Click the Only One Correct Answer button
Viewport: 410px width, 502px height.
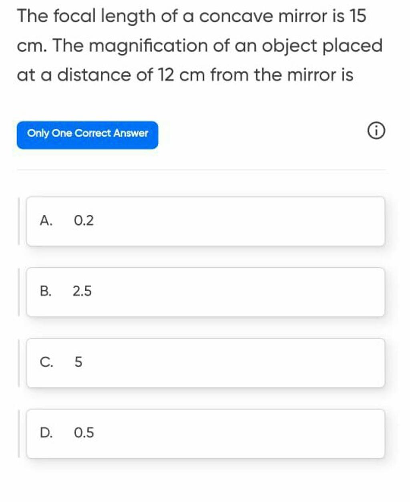tap(87, 133)
